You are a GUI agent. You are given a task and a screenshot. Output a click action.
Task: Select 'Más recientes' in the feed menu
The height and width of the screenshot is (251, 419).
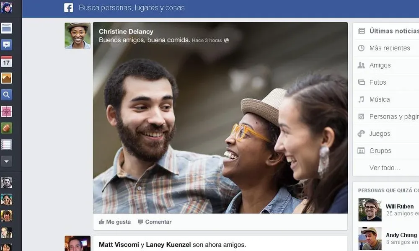[x=389, y=48]
